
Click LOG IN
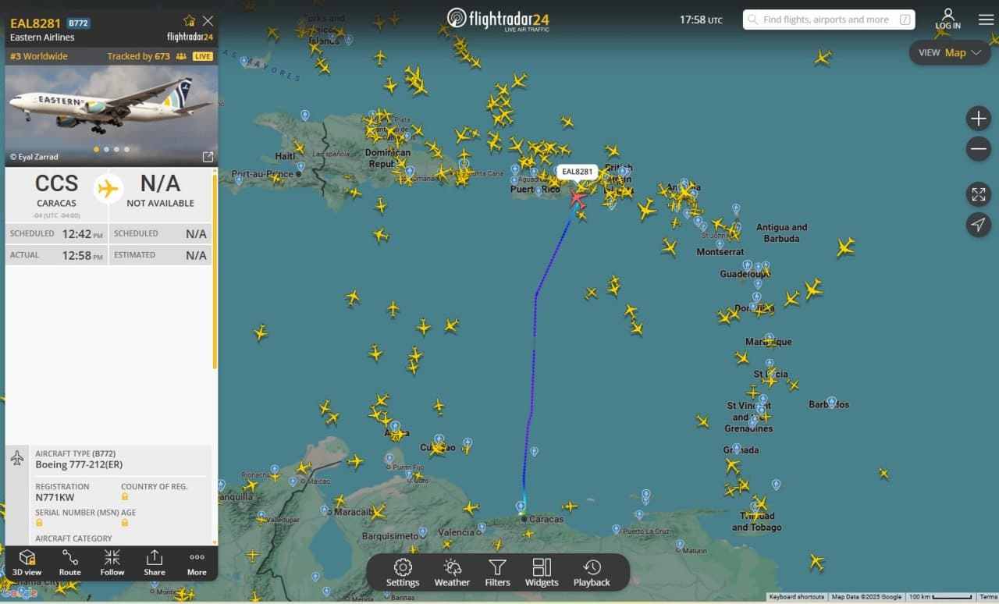(947, 19)
